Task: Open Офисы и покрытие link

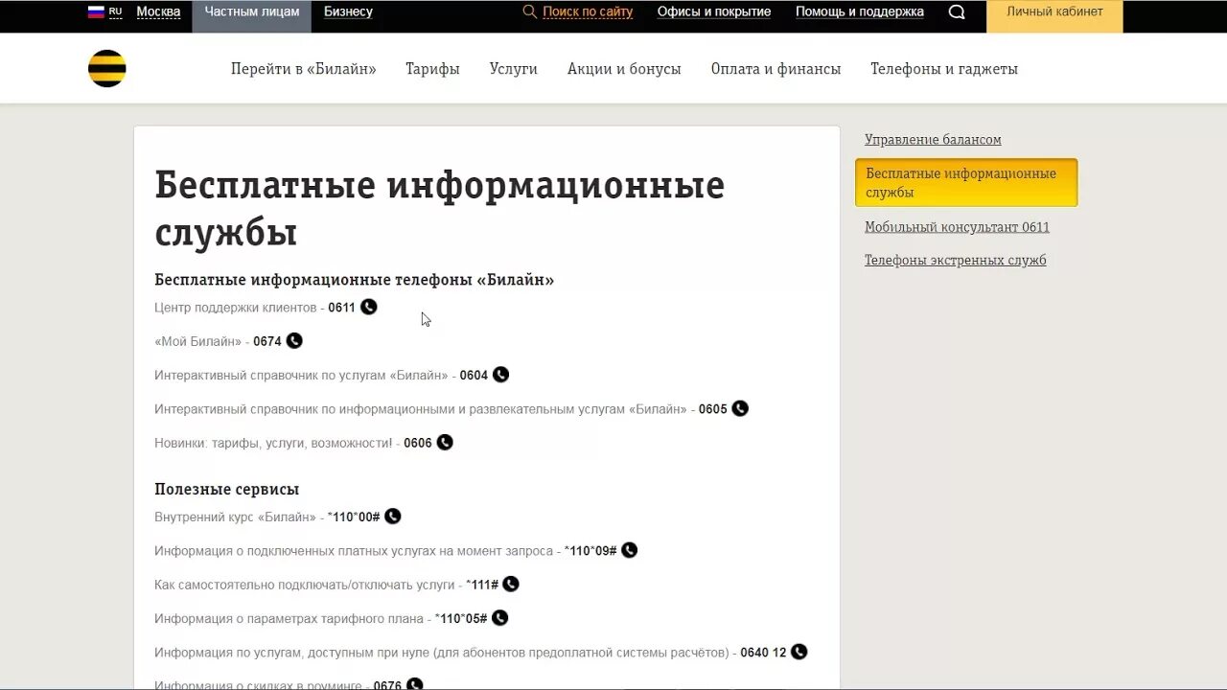Action: (714, 11)
